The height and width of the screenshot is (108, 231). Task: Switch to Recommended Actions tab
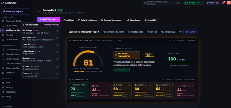(113, 32)
